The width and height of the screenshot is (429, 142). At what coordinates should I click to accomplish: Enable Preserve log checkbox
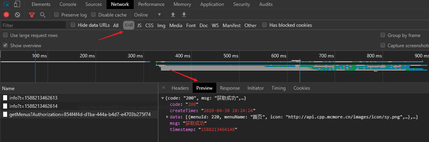(x=56, y=15)
